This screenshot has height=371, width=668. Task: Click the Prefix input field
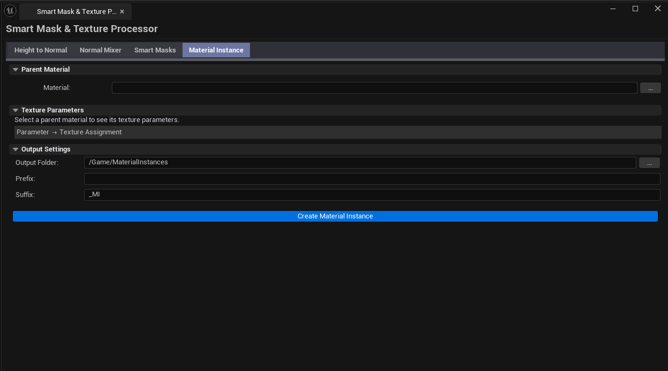372,179
